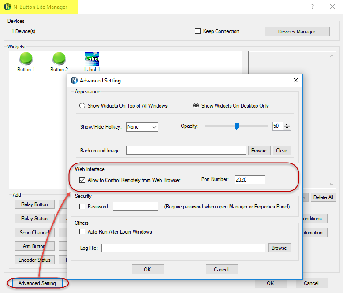This screenshot has width=343, height=293.
Task: Select Show Widgets On Desktop Only
Action: [196, 106]
